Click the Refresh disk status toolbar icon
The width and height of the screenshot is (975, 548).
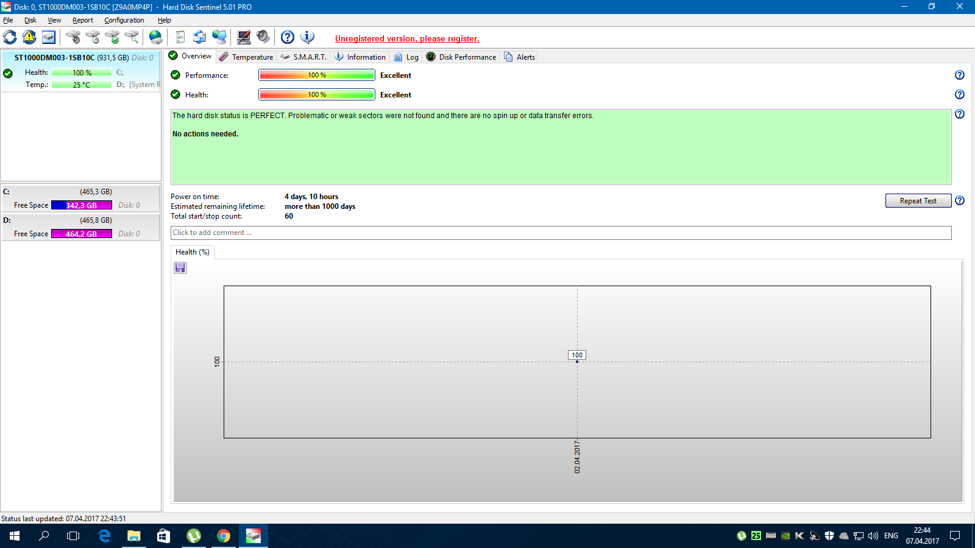click(10, 37)
